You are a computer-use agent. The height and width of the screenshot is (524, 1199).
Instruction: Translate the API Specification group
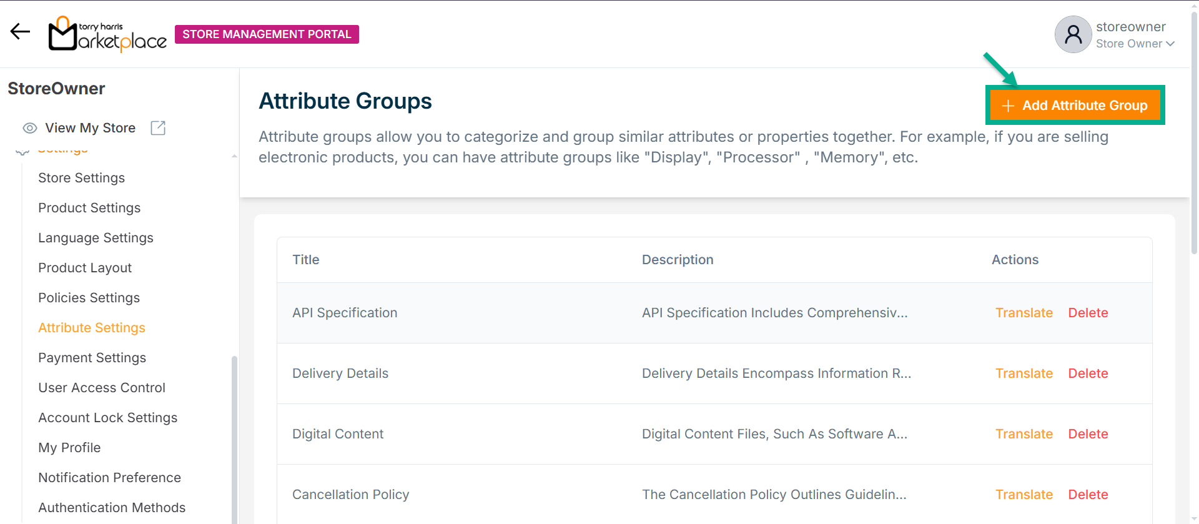pos(1024,313)
